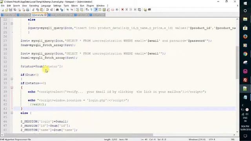This screenshot has height=141, width=251.
Task: Toggle the file monitoring eye icon
Action: [117, 10]
